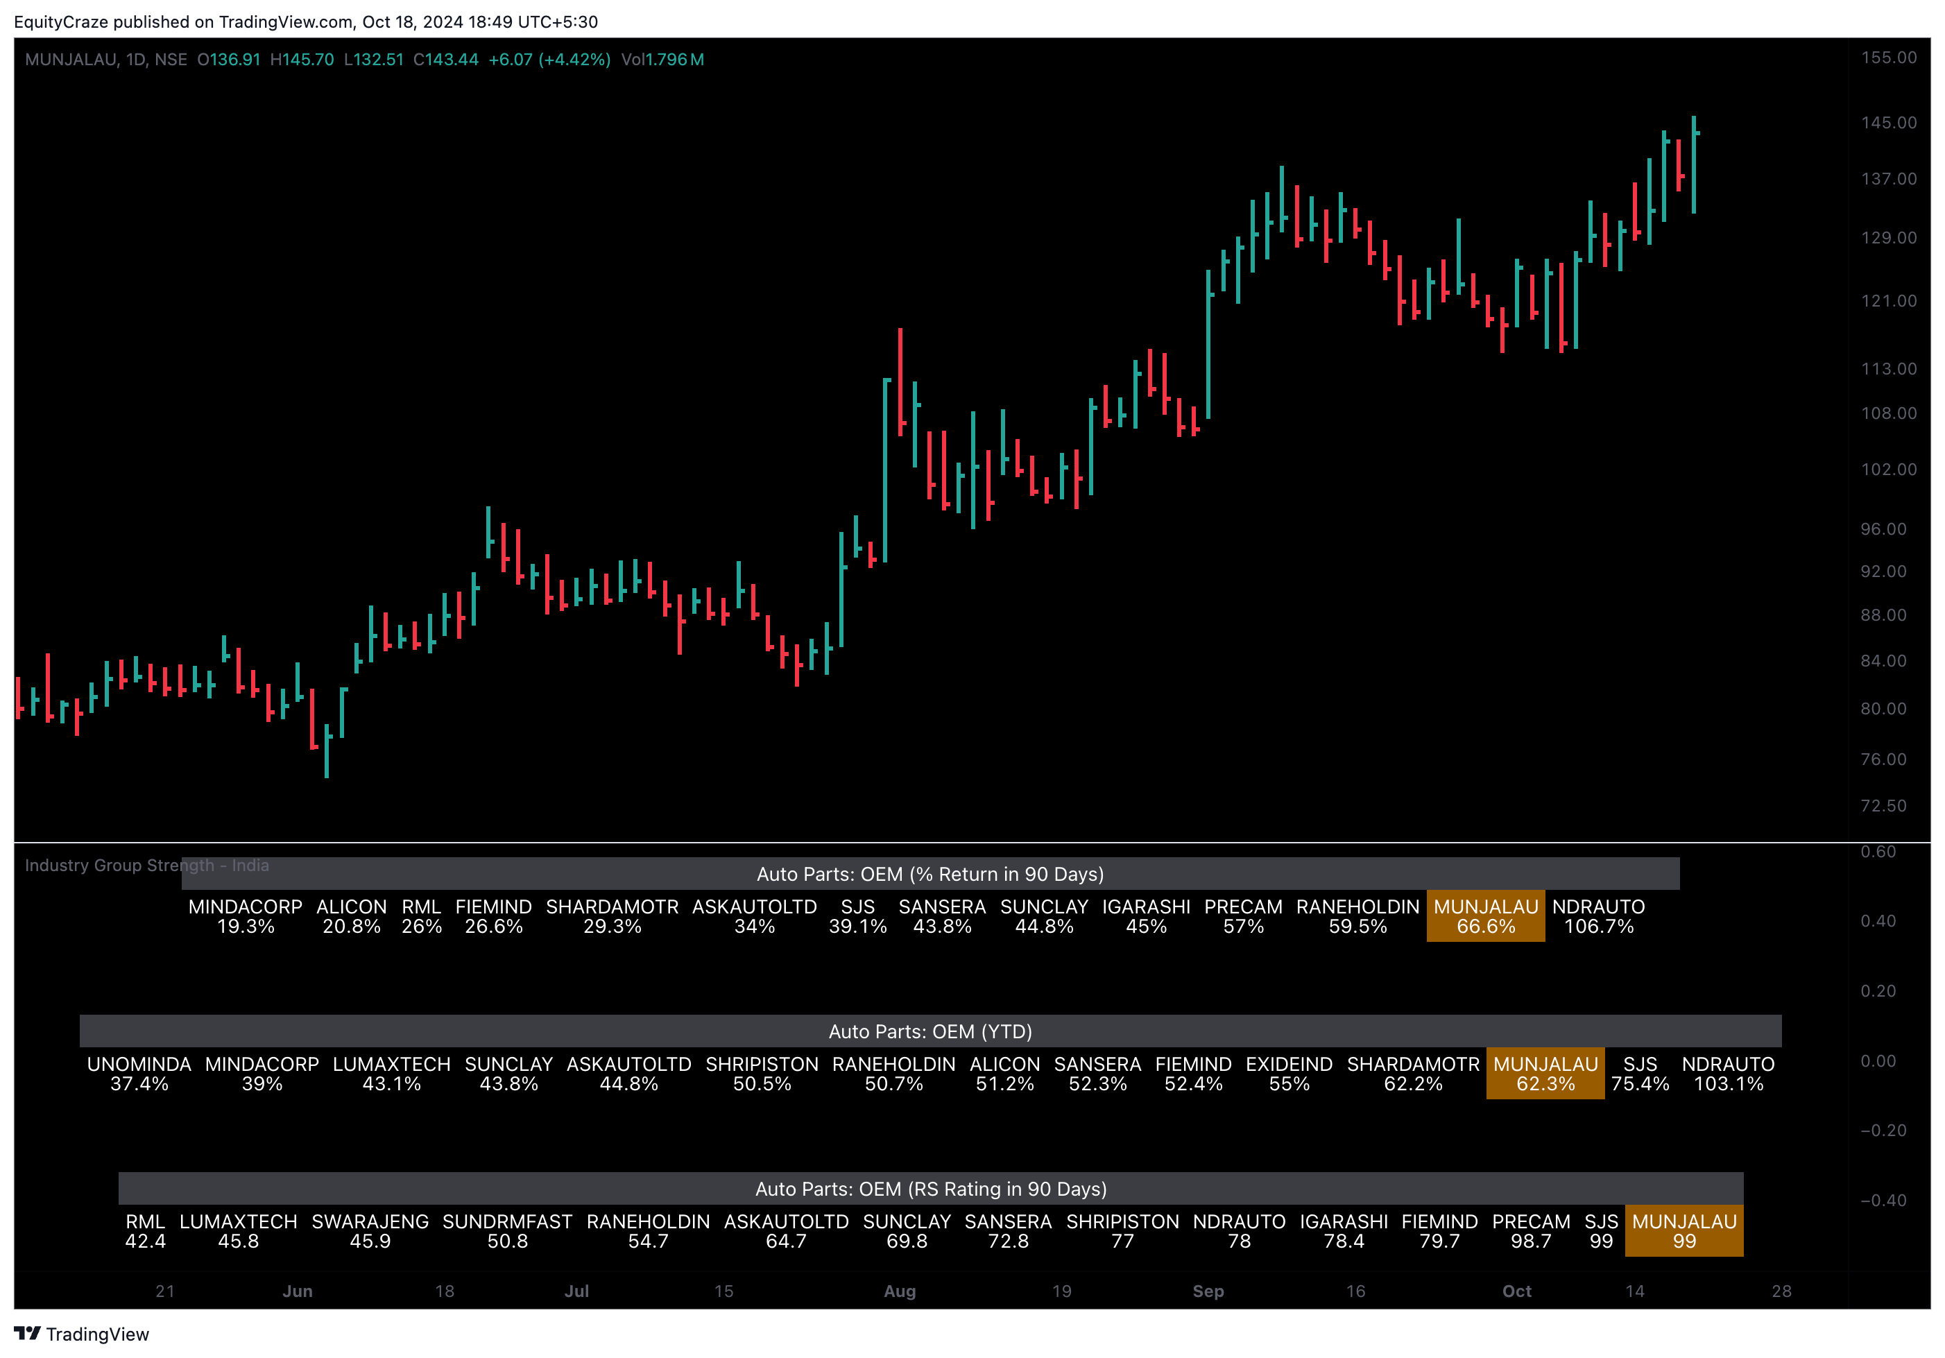This screenshot has width=1945, height=1358.
Task: Click RANEHOLDIN 59.5% cell
Action: (1358, 916)
